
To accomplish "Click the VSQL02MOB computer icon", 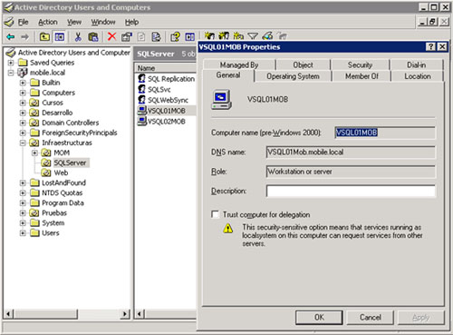I will (141, 121).
